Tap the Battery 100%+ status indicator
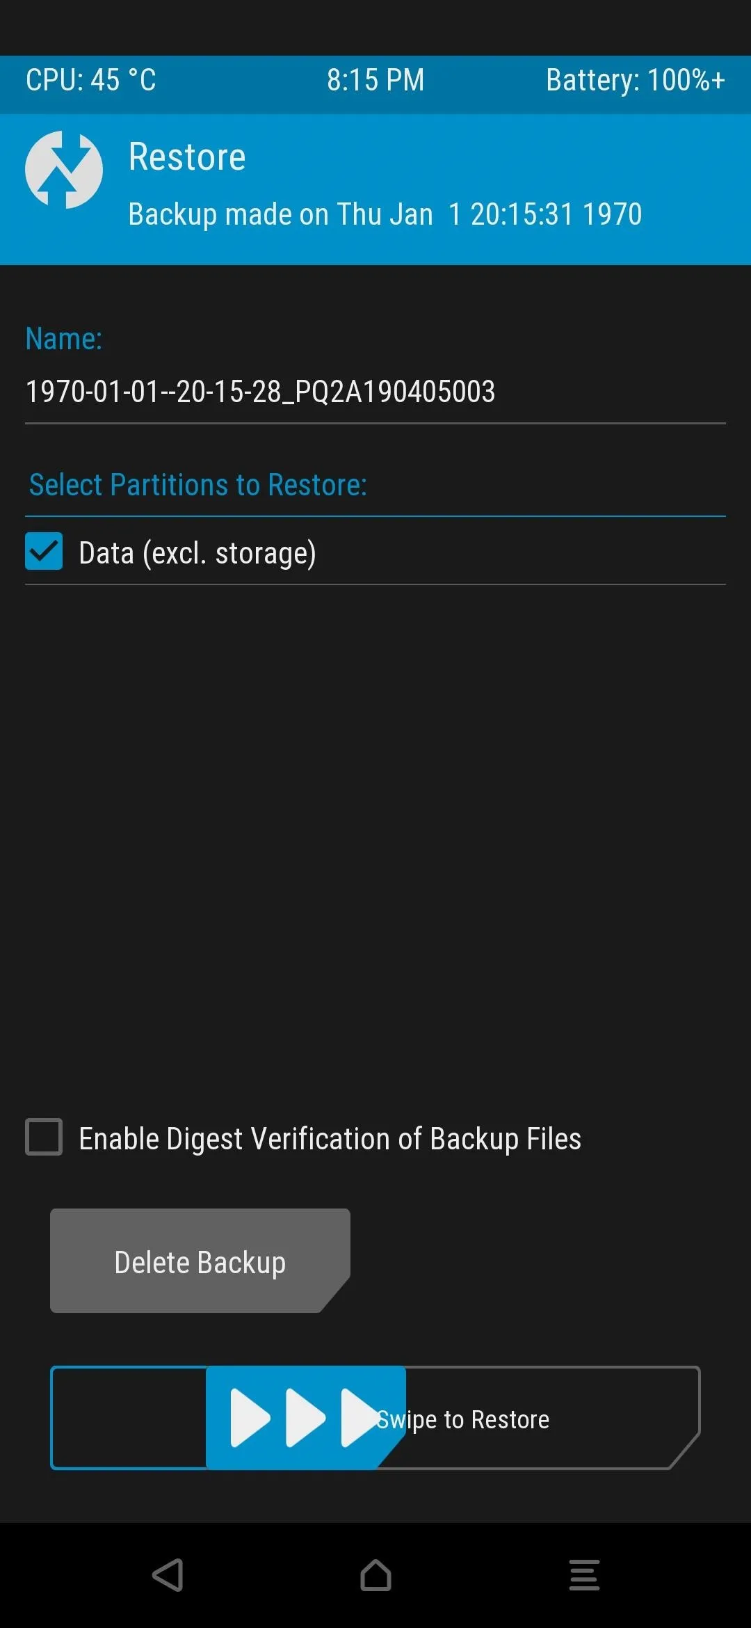Viewport: 751px width, 1628px height. pyautogui.click(x=636, y=80)
